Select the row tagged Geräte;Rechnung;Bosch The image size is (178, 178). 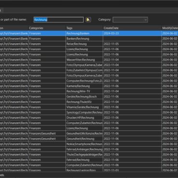[x=89, y=97]
